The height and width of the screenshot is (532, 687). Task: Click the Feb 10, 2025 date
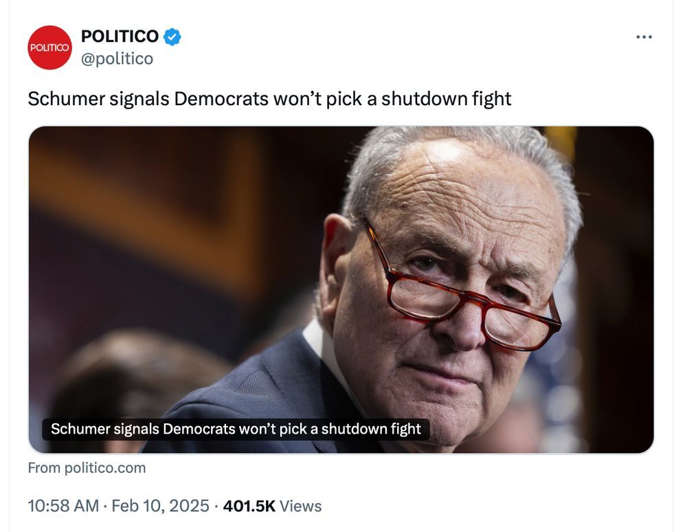pyautogui.click(x=160, y=506)
